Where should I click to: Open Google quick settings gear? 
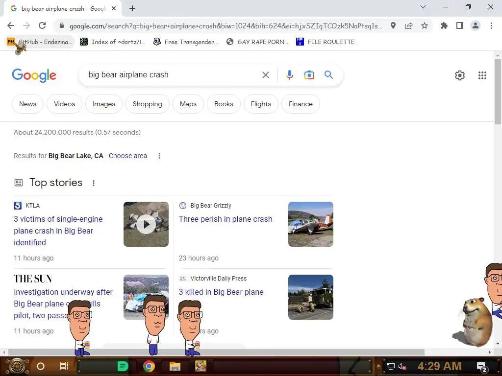coord(460,75)
